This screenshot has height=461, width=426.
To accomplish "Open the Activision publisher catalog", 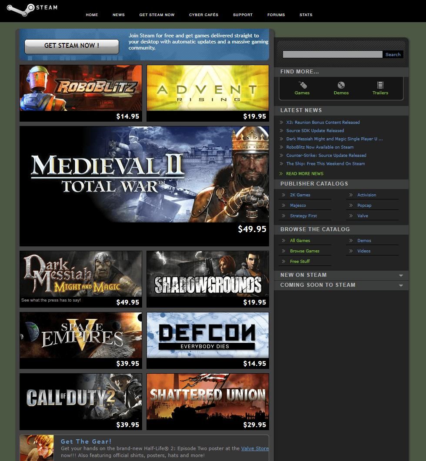I will (366, 195).
